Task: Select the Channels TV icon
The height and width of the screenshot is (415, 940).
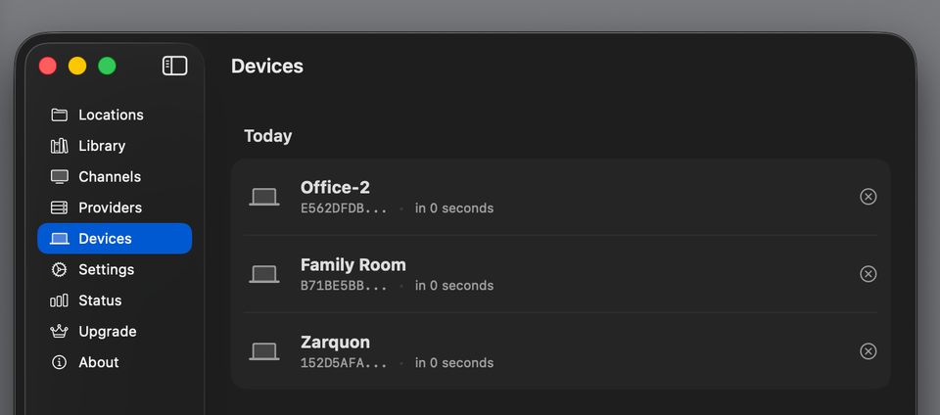Action: click(x=60, y=177)
